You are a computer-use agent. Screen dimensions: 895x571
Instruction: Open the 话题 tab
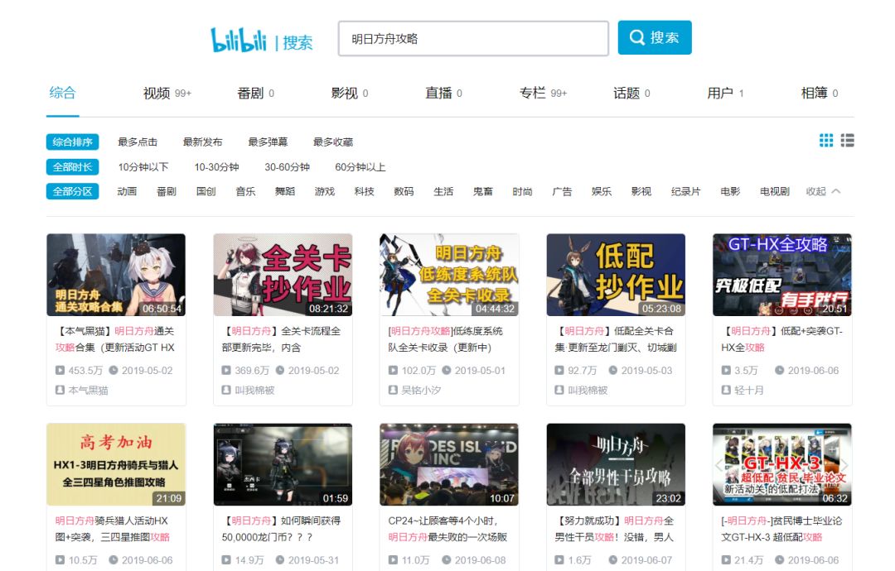tap(631, 93)
